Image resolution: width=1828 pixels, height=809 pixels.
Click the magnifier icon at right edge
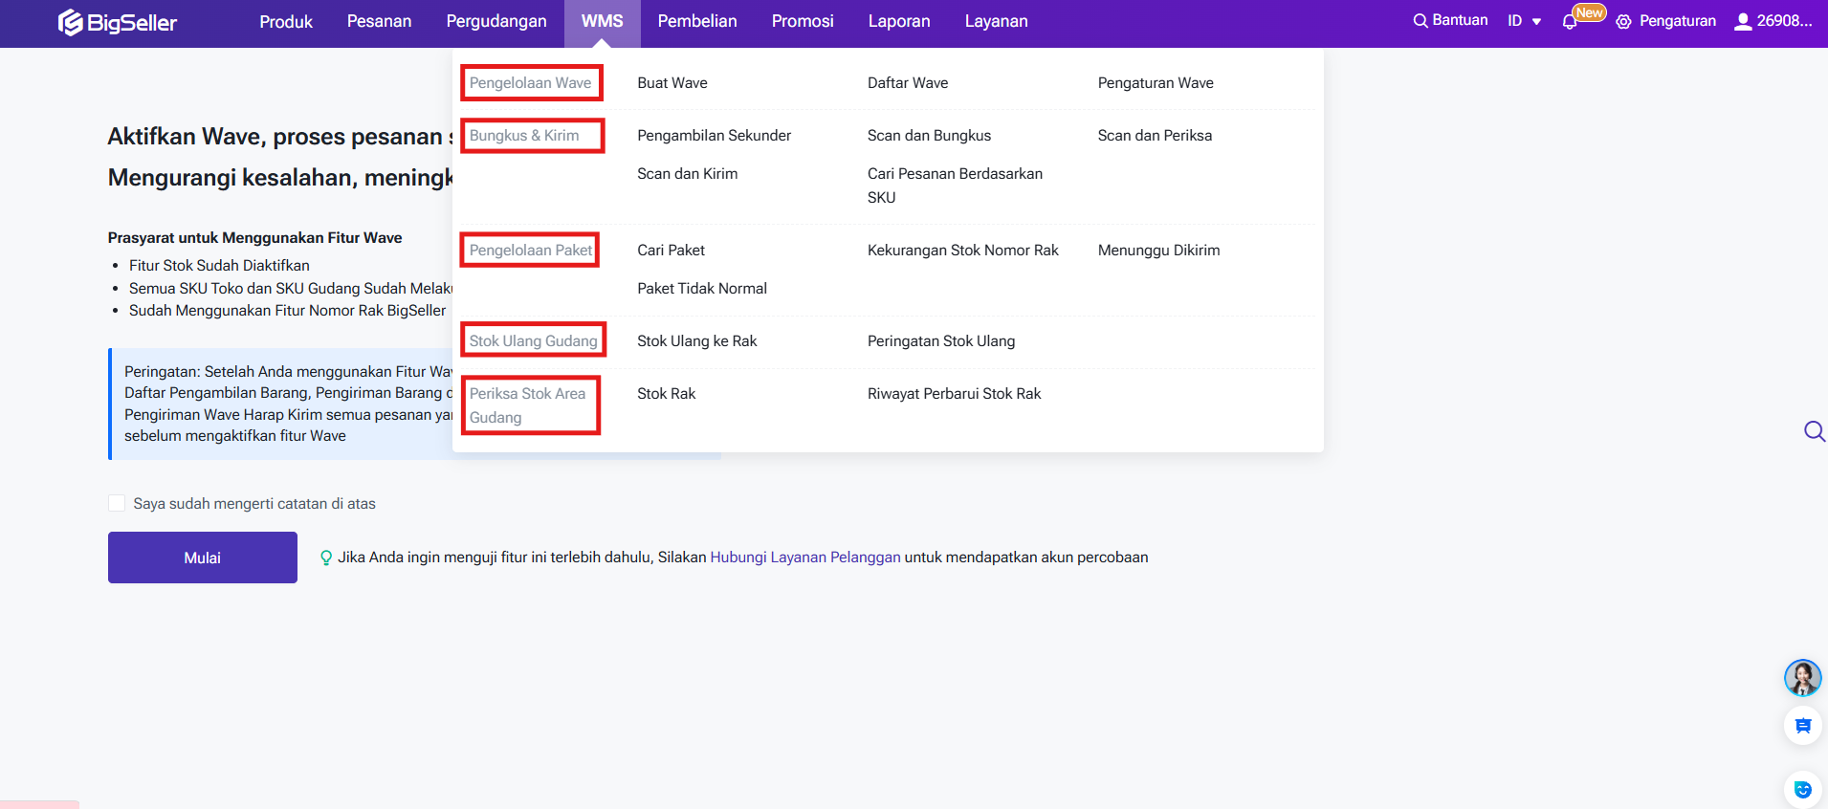pos(1814,431)
